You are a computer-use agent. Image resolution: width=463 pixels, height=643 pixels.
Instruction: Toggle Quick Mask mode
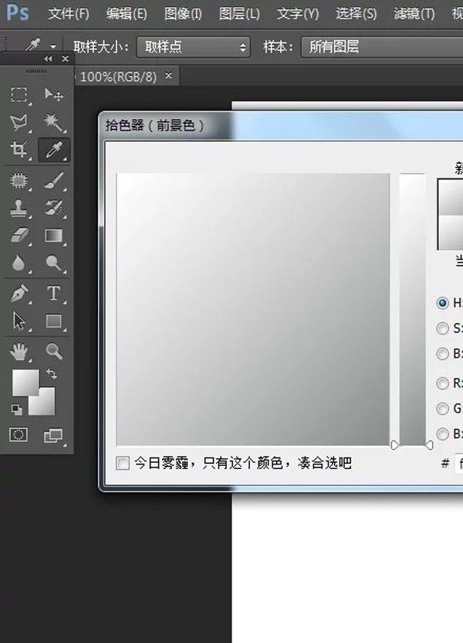(19, 434)
